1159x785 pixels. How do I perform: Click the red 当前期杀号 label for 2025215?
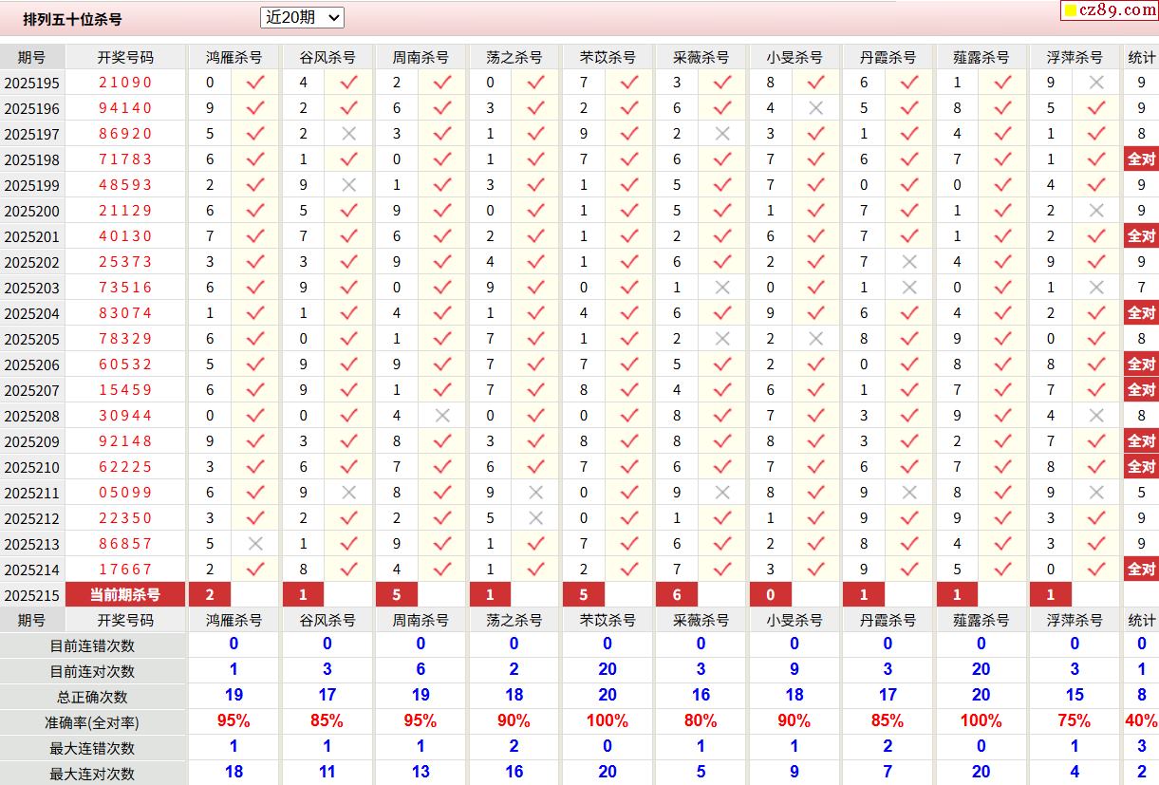coord(125,595)
